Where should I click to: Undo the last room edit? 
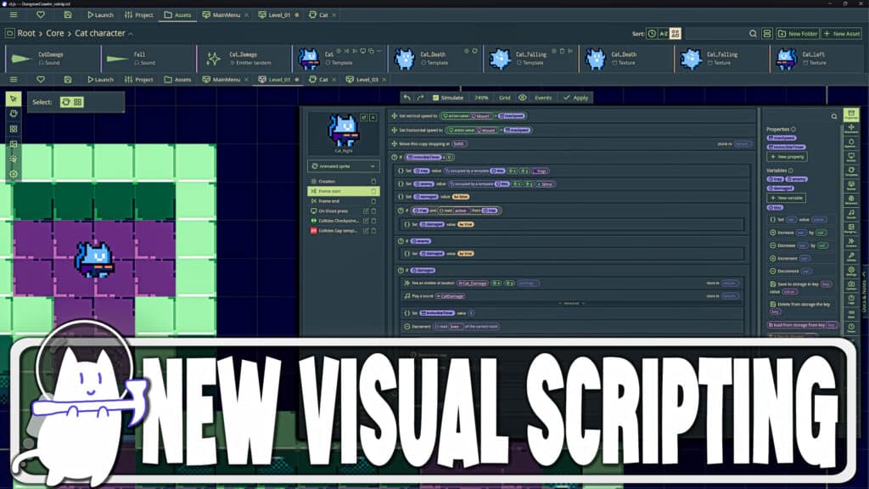click(x=407, y=98)
